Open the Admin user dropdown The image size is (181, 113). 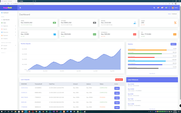175,8
